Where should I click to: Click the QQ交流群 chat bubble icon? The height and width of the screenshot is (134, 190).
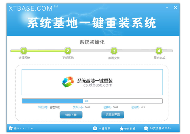click(146, 128)
